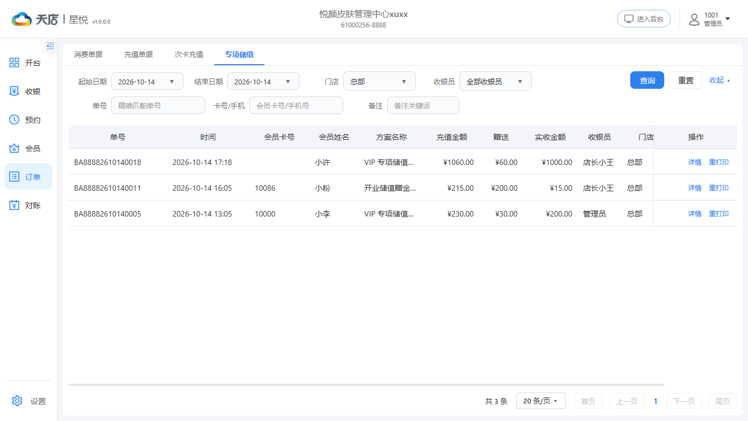Open the 设置 gear icon

[17, 401]
